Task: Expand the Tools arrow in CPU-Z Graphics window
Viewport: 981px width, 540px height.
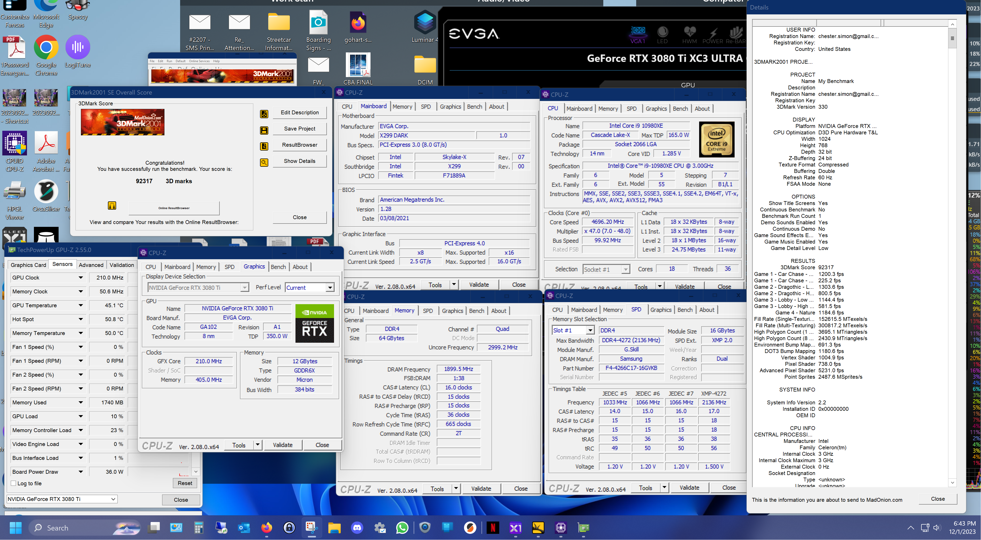Action: pyautogui.click(x=258, y=445)
